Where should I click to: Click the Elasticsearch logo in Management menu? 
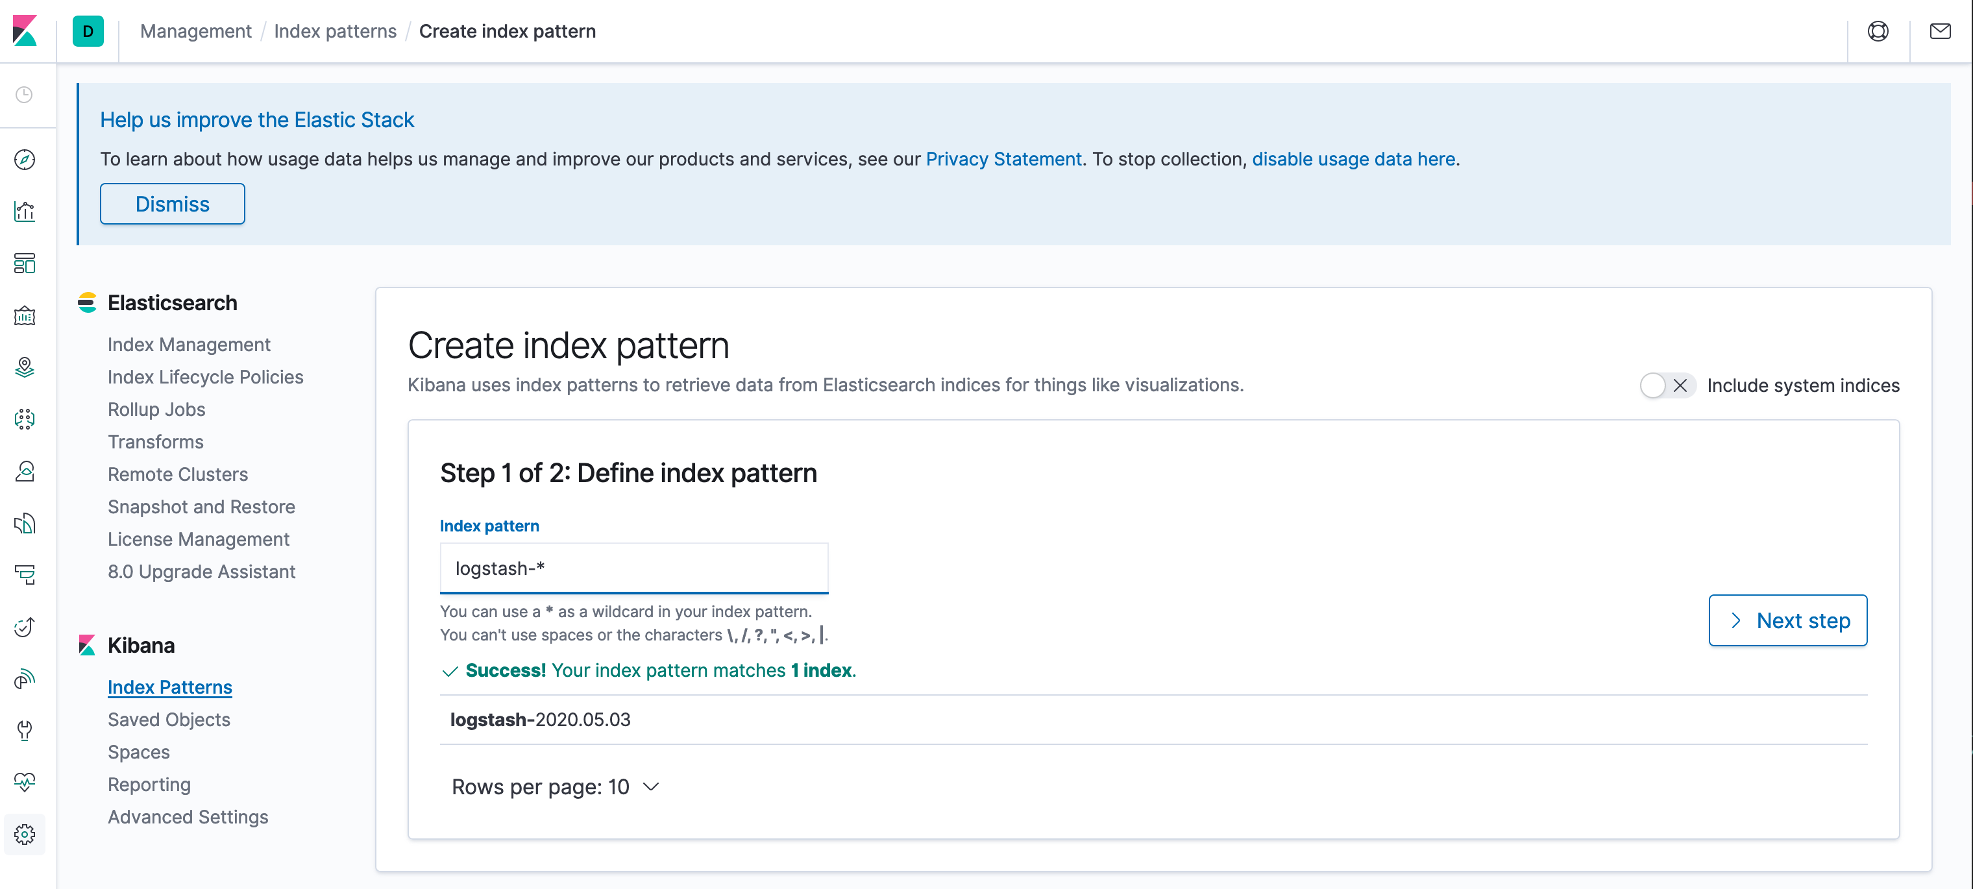pos(88,302)
